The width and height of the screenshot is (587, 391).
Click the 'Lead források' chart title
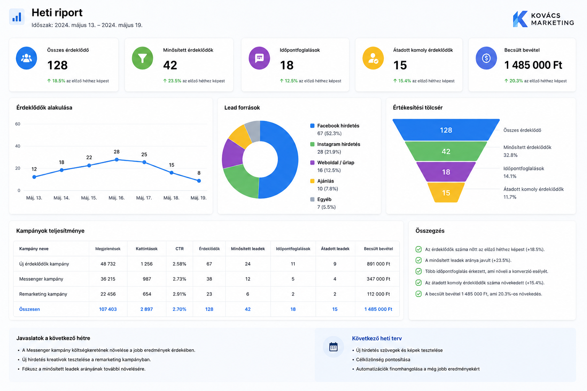tap(242, 108)
